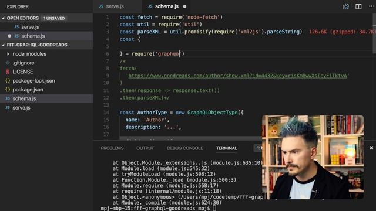This screenshot has height=211, width=376.
Task: Select the Terminal panel tab
Action: point(226,148)
